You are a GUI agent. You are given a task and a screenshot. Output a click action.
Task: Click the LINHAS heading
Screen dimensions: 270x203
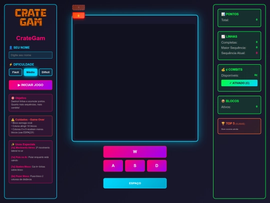pyautogui.click(x=231, y=37)
